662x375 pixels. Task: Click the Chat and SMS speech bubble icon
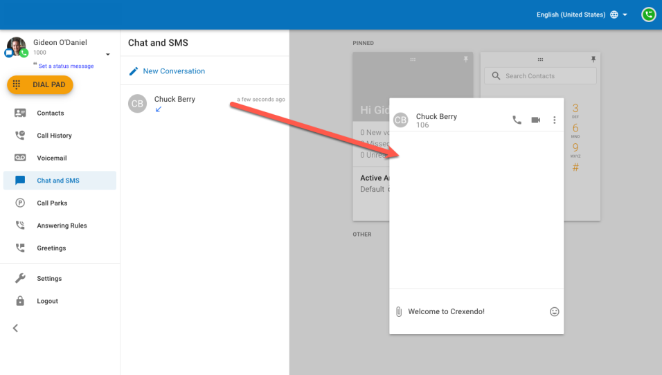point(20,181)
